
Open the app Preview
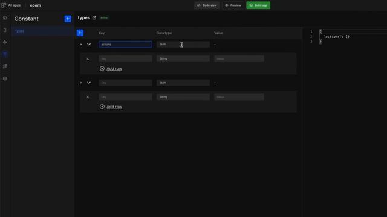coord(233,5)
